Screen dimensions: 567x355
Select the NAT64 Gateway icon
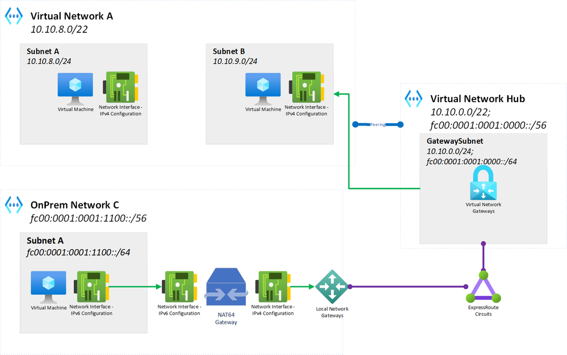[x=226, y=287]
